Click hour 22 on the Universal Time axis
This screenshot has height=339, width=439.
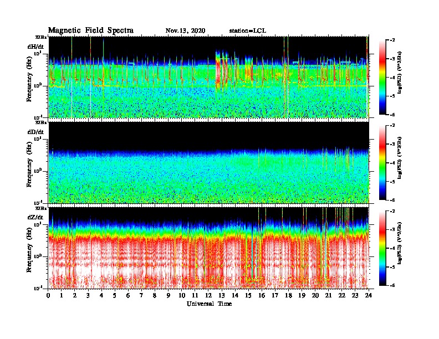(x=342, y=296)
